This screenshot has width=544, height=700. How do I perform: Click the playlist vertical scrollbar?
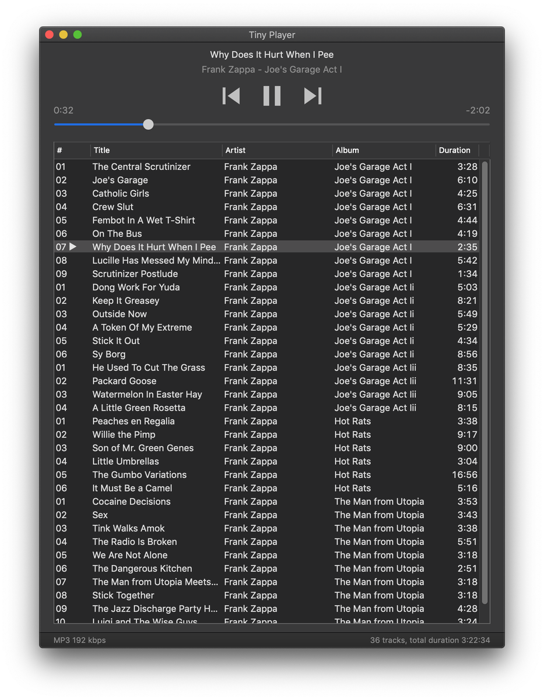pyautogui.click(x=485, y=382)
